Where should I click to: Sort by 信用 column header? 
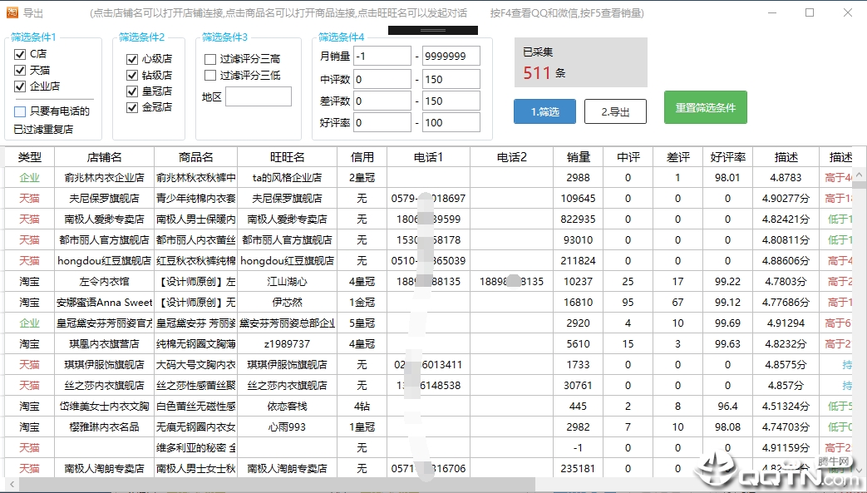click(x=362, y=157)
